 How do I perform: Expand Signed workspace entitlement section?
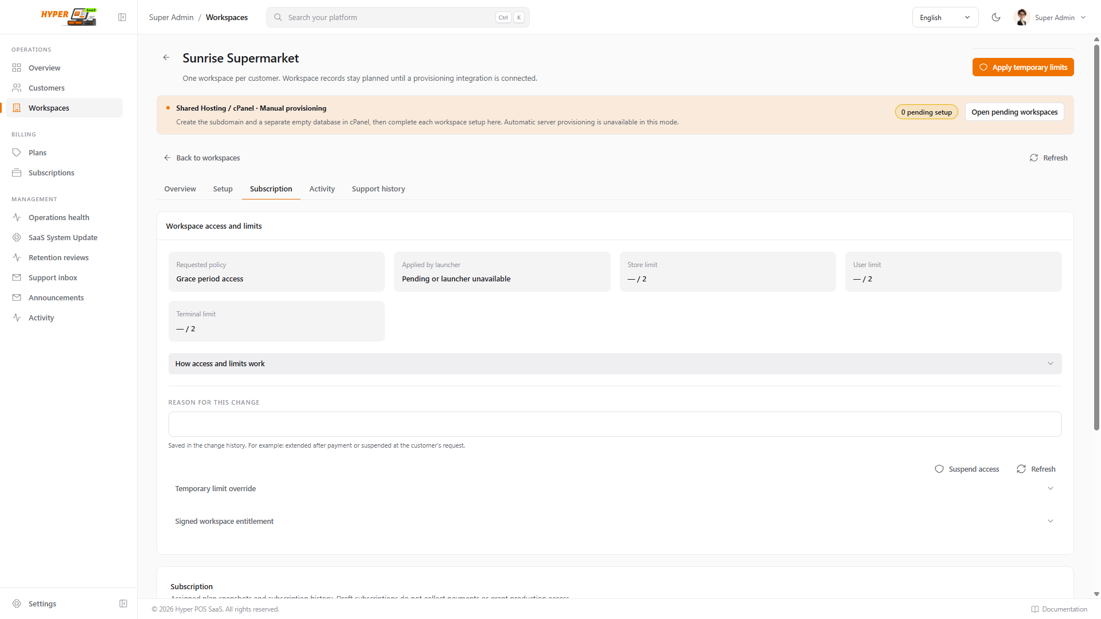(x=615, y=521)
